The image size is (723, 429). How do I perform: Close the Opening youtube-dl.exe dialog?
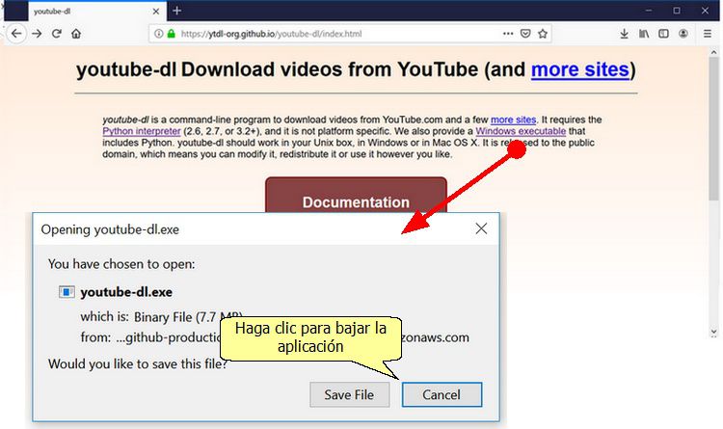[x=481, y=228]
